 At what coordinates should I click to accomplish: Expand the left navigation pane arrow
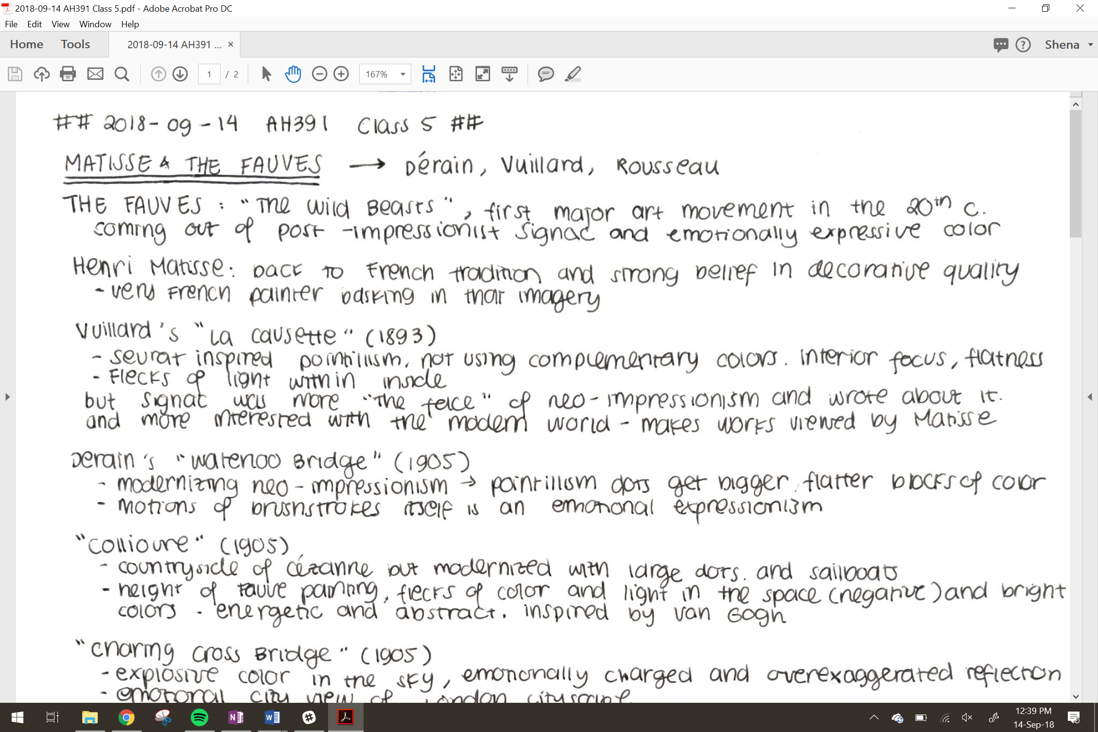pos(7,397)
